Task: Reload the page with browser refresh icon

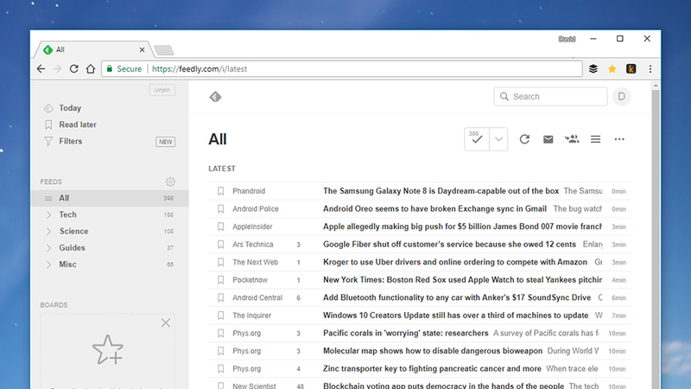Action: point(73,69)
